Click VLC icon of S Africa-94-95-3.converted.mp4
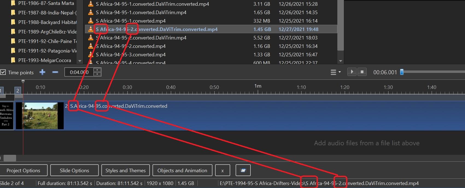Image resolution: width=465 pixels, height=188 pixels. pos(91,55)
